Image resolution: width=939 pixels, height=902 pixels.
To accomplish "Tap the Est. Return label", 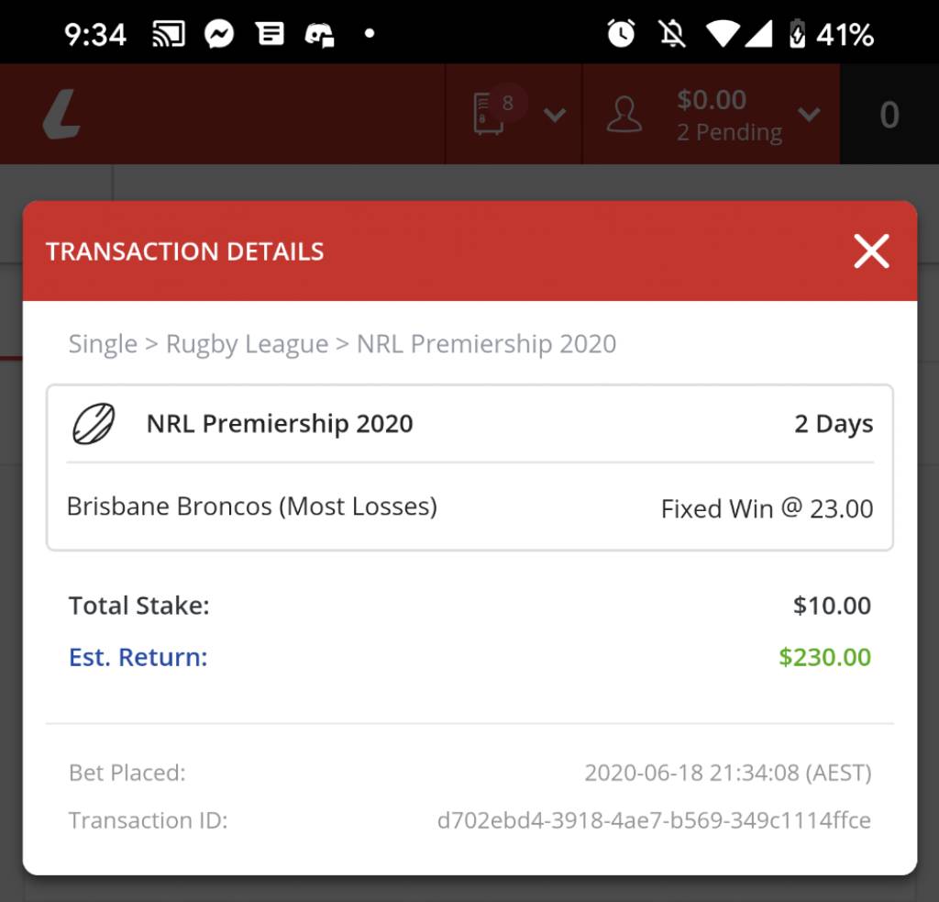I will point(138,657).
